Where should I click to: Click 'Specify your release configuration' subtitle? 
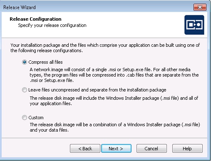pos(52,25)
